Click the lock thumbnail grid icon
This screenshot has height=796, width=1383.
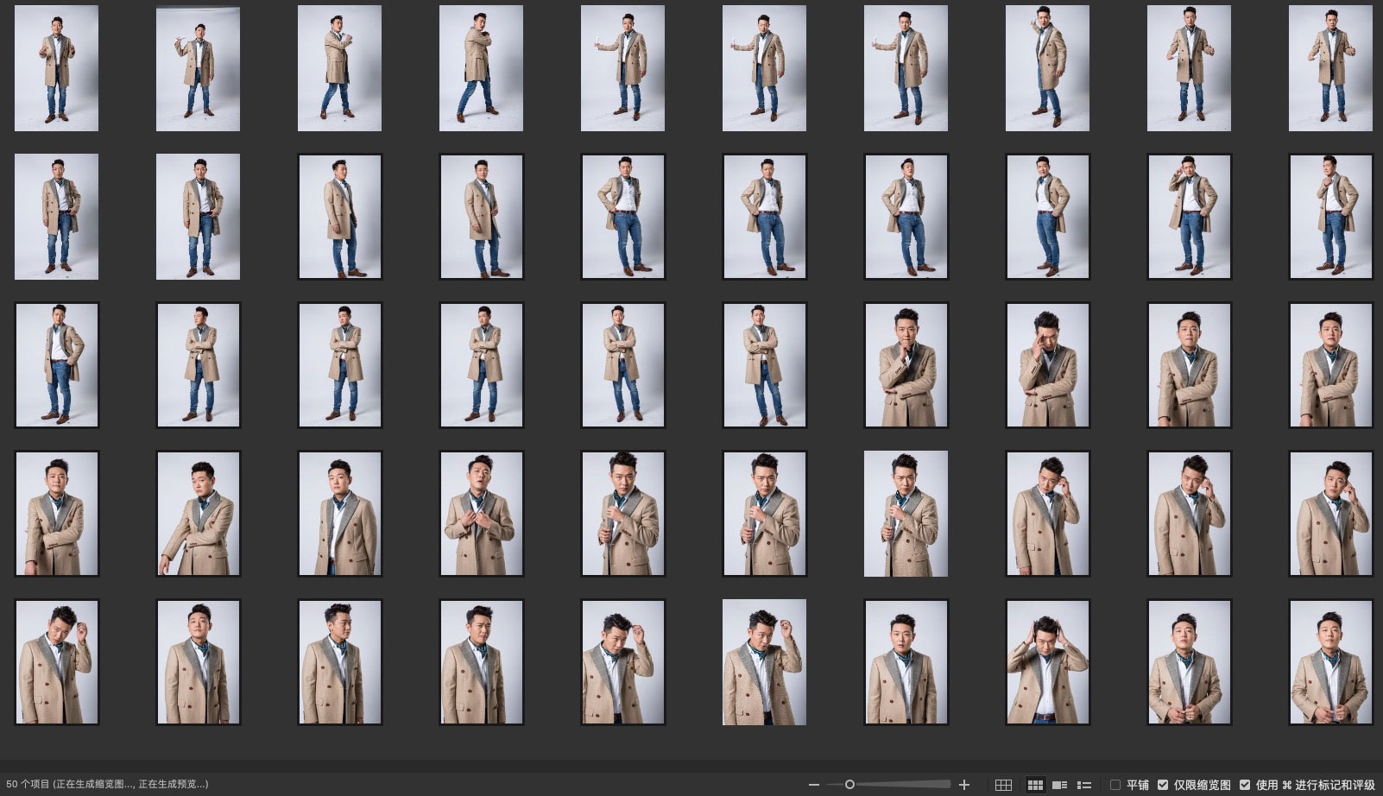point(1003,785)
